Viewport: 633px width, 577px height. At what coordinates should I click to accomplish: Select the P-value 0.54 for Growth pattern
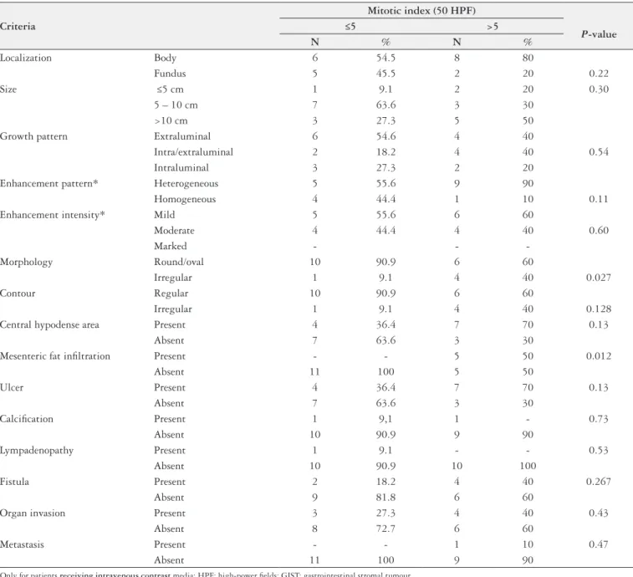[598, 152]
